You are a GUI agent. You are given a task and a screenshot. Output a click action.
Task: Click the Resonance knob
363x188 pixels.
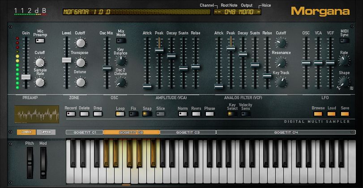coord(281,63)
